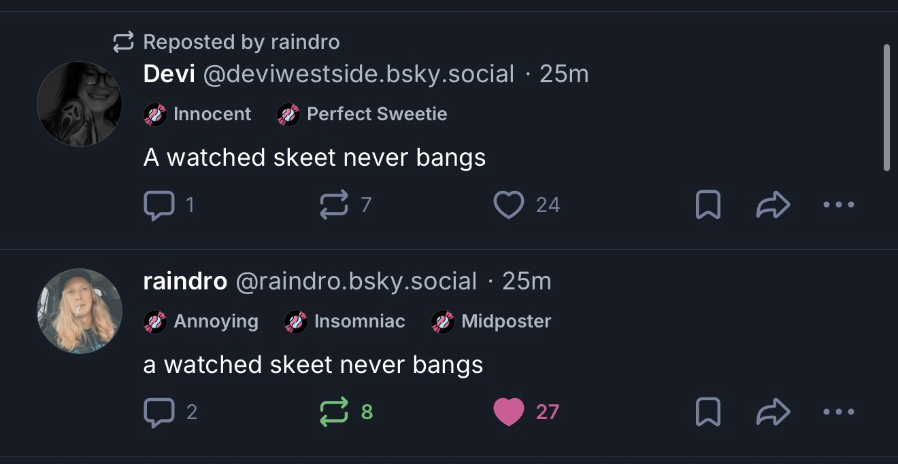Image resolution: width=898 pixels, height=464 pixels.
Task: Undo repost on raindro's skeet
Action: click(334, 412)
